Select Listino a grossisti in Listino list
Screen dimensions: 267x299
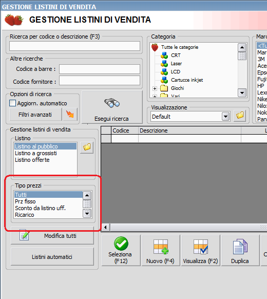(x=36, y=153)
